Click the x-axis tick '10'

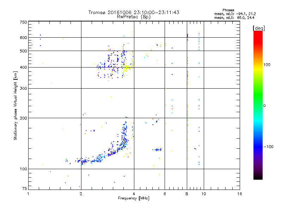[x=204, y=194]
